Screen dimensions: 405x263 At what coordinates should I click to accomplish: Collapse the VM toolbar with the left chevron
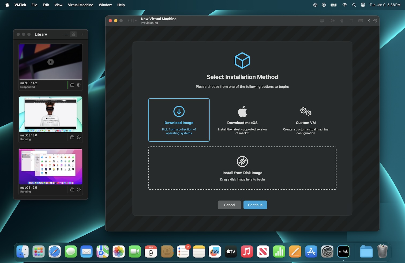[369, 21]
